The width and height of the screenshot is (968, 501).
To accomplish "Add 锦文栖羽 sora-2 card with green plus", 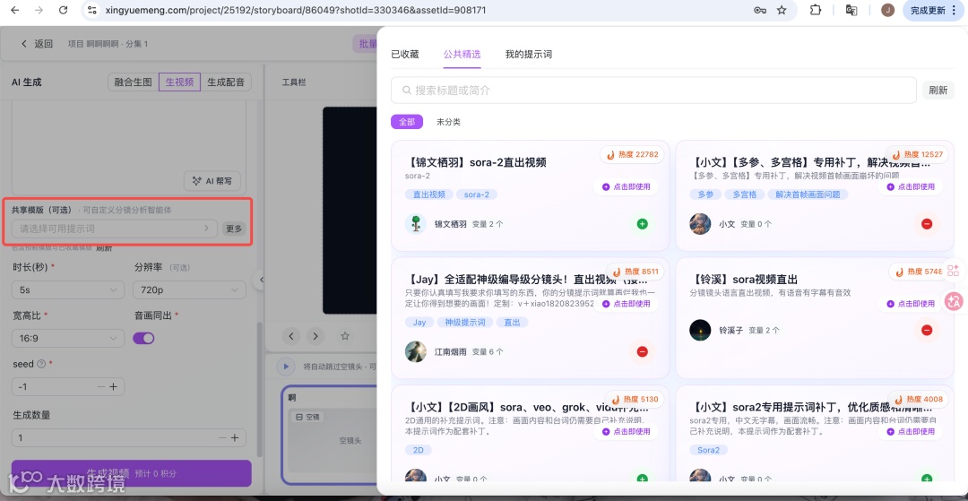I will pos(642,224).
